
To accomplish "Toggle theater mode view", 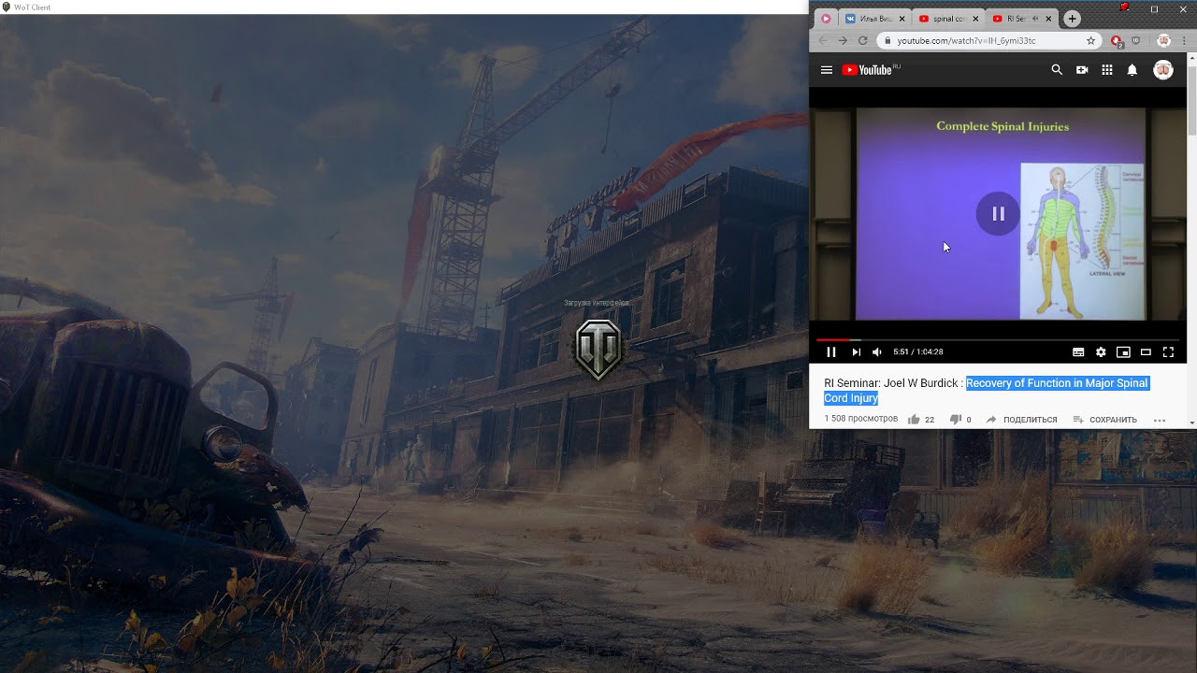I will [x=1146, y=352].
